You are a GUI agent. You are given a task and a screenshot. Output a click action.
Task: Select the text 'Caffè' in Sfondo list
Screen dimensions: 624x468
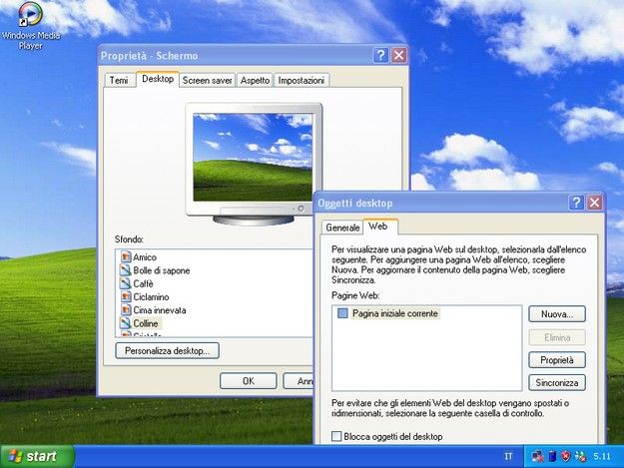(x=143, y=283)
